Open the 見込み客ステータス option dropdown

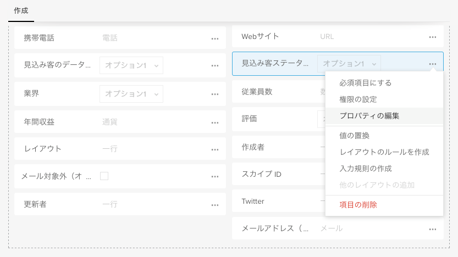pyautogui.click(x=349, y=64)
